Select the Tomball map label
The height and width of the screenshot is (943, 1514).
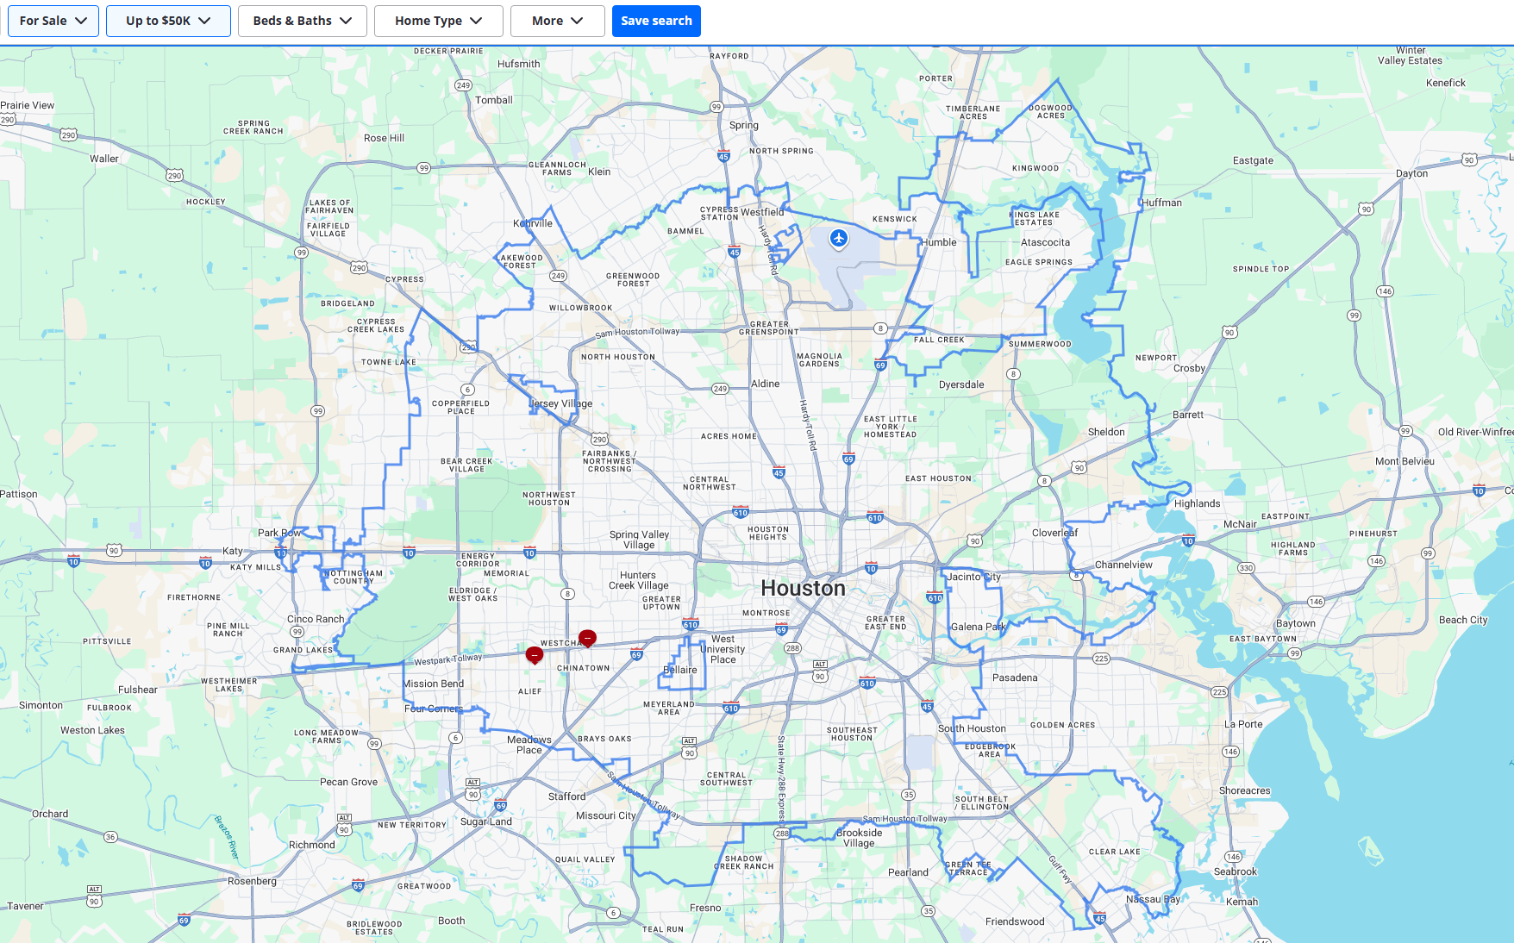[494, 100]
